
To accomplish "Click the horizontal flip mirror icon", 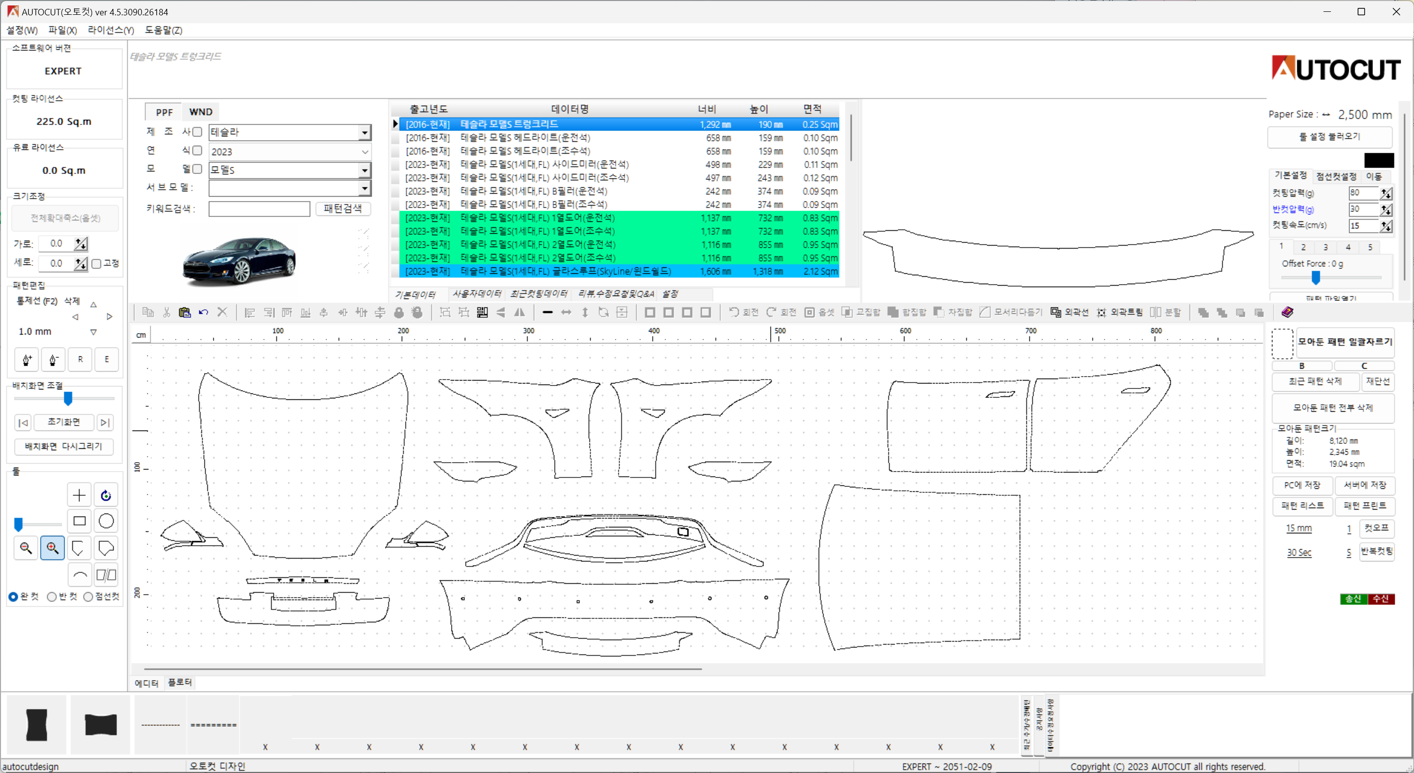I will point(519,312).
